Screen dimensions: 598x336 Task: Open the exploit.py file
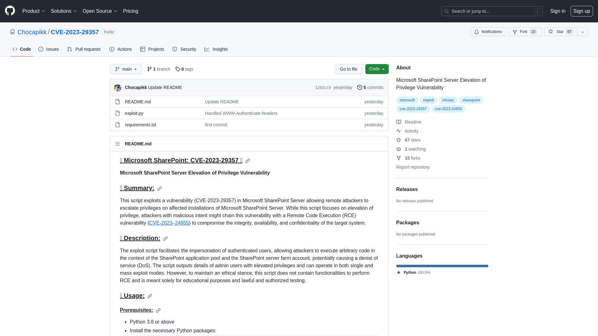click(134, 113)
